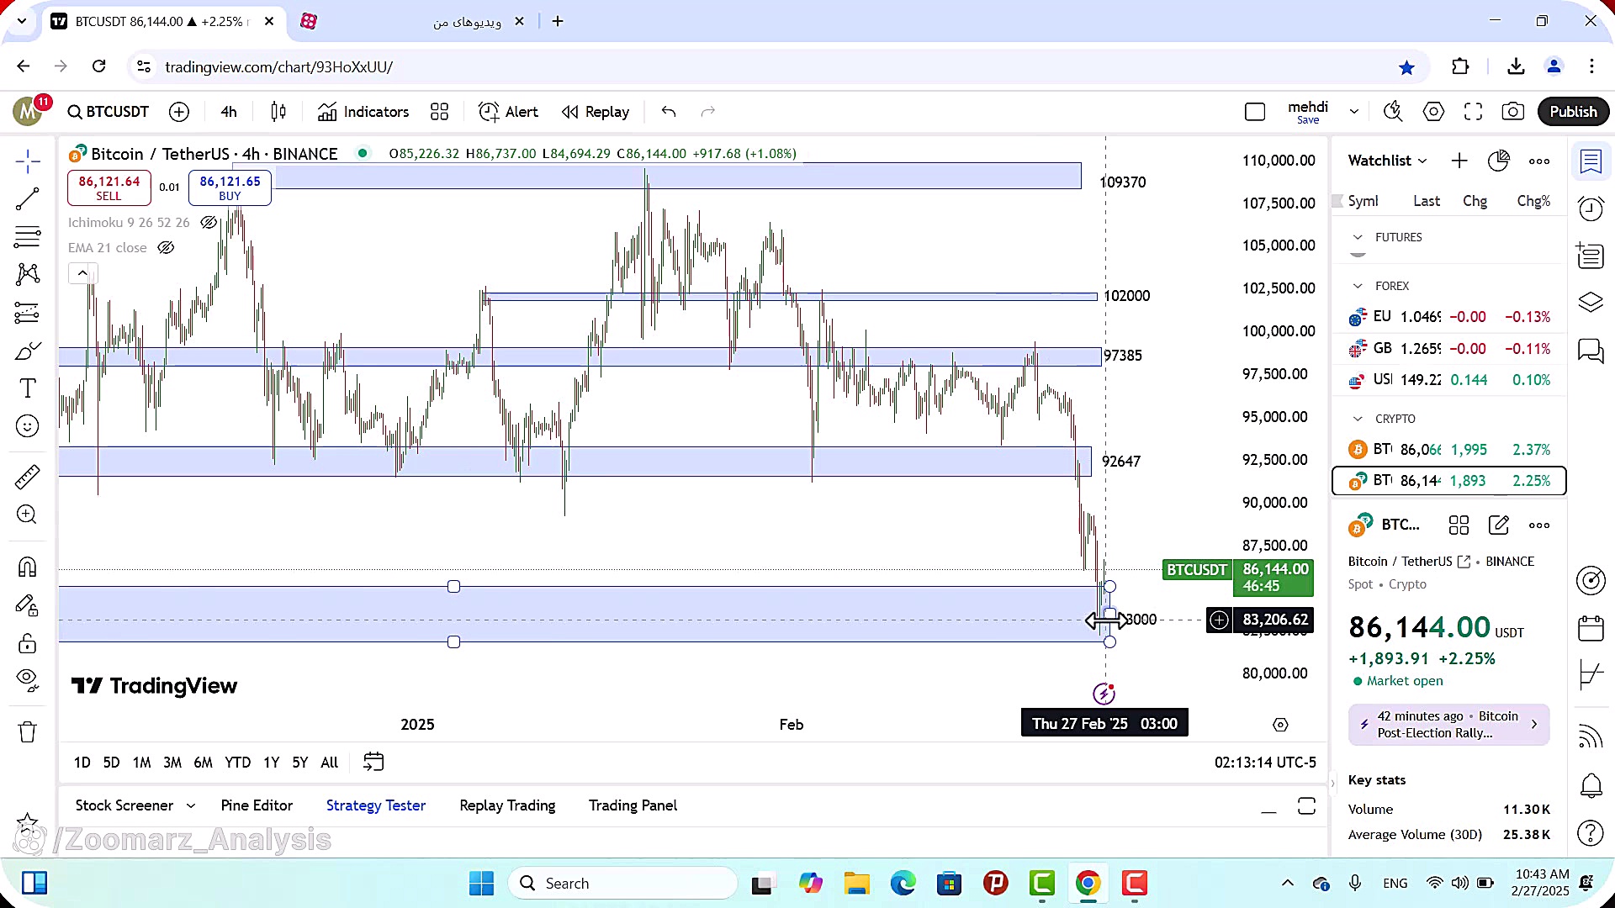
Task: Open the emoji icons tool
Action: pyautogui.click(x=28, y=426)
